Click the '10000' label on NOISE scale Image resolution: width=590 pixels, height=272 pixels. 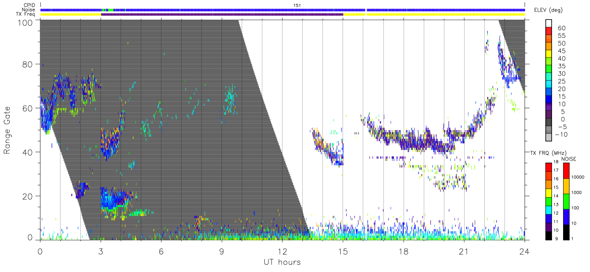[x=577, y=177]
